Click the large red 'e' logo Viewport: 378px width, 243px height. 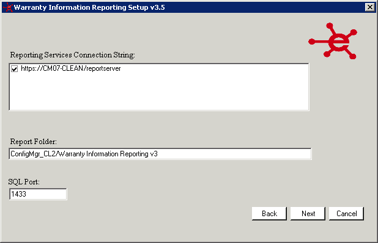333,41
